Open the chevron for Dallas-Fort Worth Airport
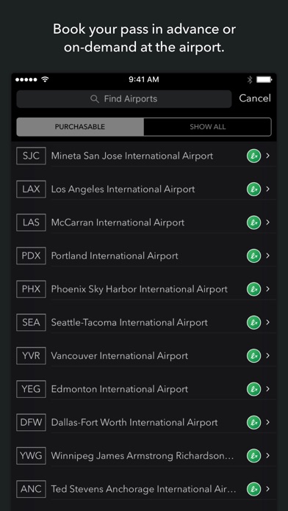The image size is (288, 511). click(267, 422)
